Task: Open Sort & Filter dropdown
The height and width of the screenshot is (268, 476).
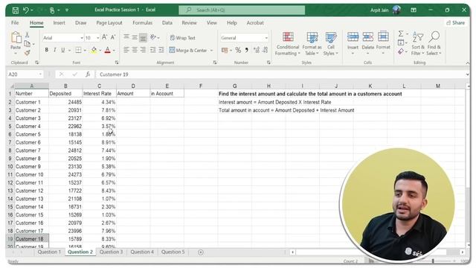Action: [418, 44]
